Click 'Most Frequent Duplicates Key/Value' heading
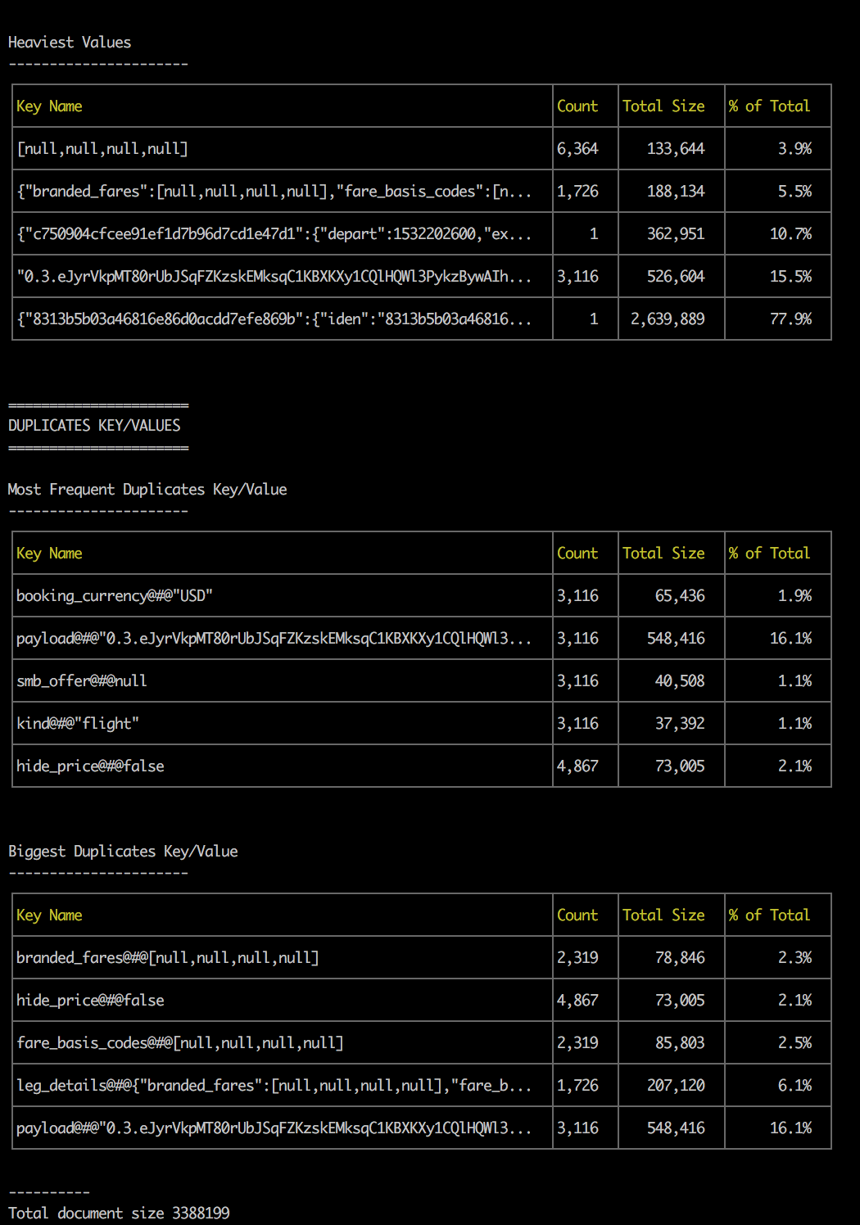860x1225 pixels. (147, 490)
